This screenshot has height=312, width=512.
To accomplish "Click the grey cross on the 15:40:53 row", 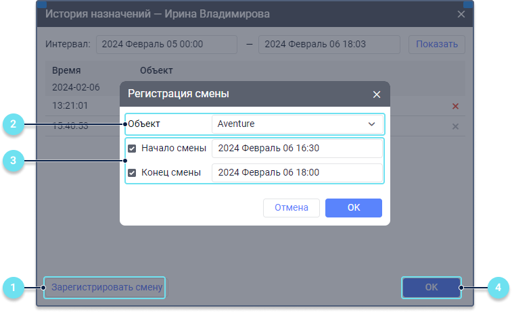I will (x=455, y=126).
